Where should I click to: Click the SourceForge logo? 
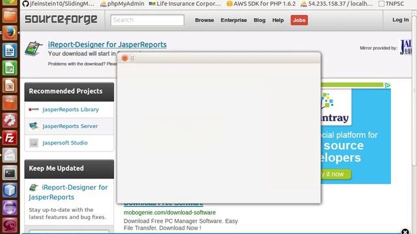click(x=61, y=19)
